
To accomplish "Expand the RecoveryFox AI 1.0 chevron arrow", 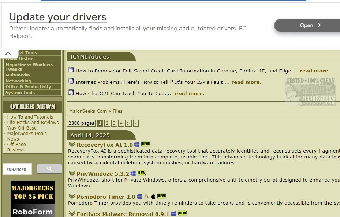I will pyautogui.click(x=72, y=145).
